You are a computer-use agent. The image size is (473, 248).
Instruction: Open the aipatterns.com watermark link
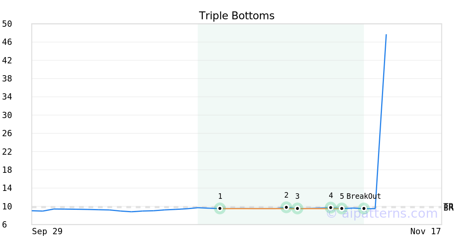tap(382, 213)
